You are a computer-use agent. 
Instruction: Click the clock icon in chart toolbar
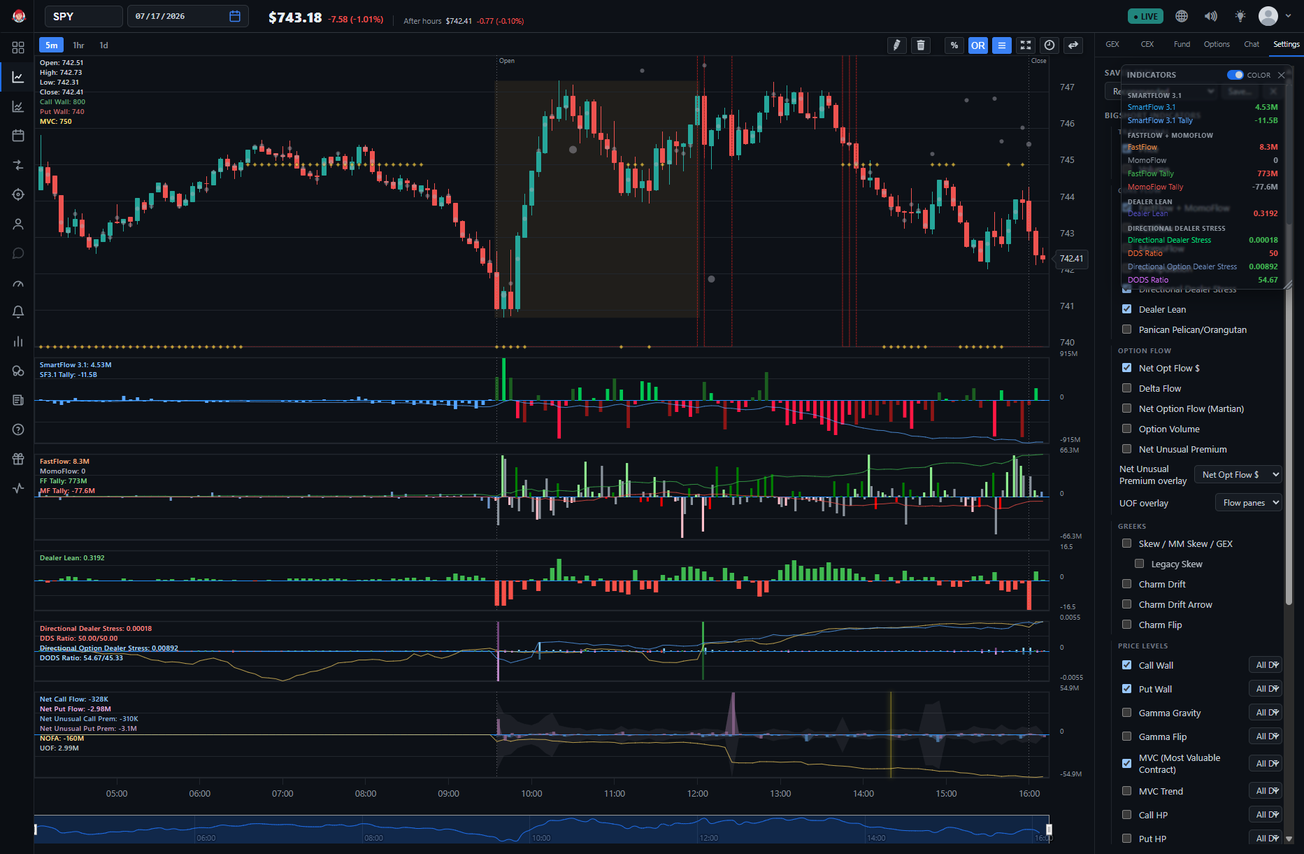pyautogui.click(x=1049, y=45)
